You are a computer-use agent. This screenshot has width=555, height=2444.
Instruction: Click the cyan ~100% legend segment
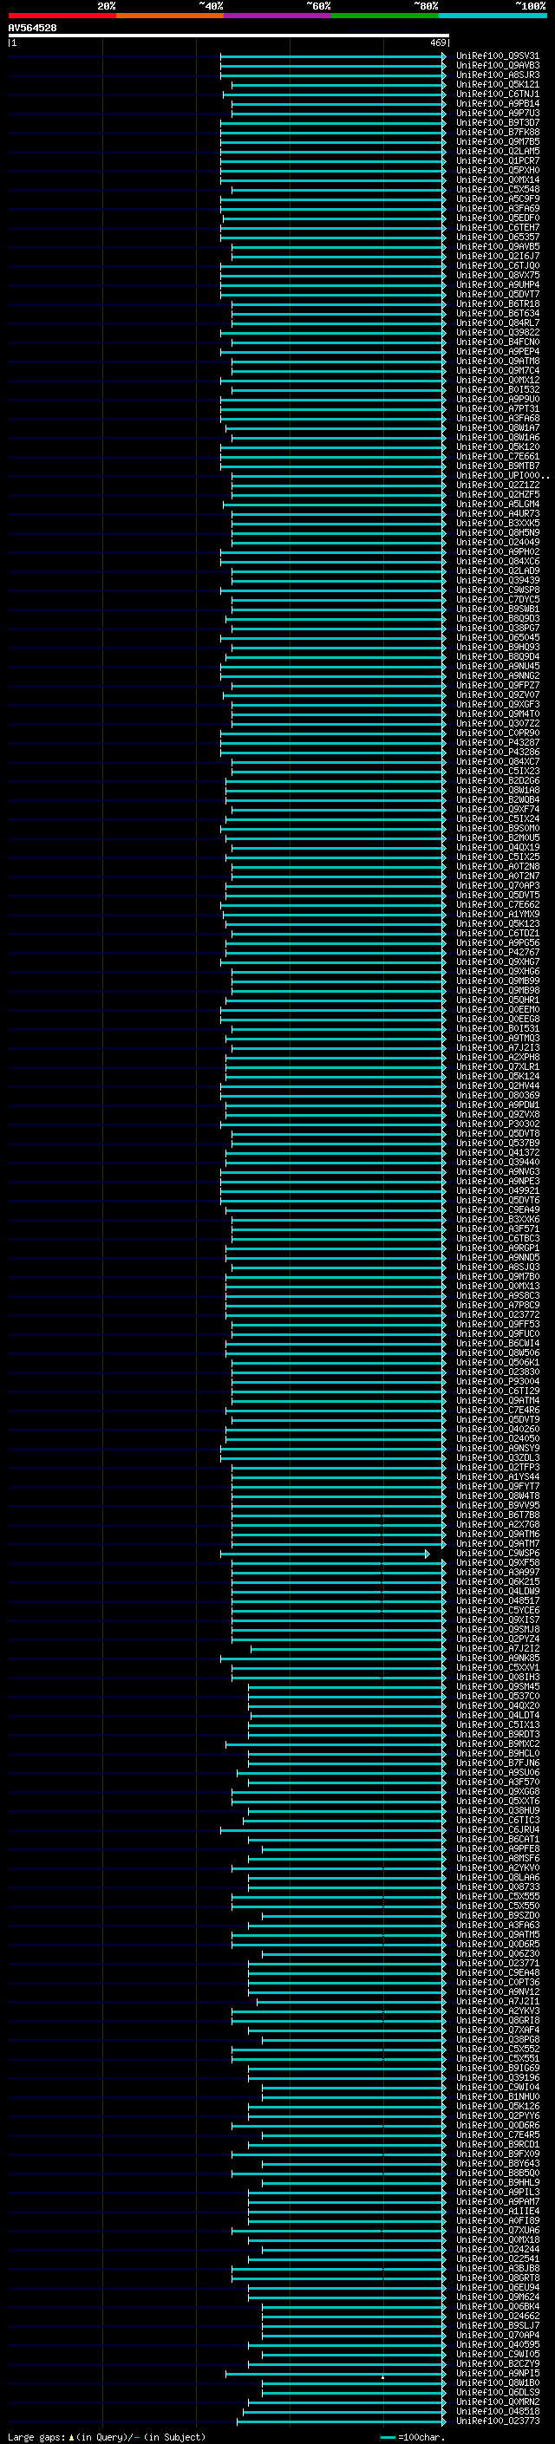[x=493, y=16]
